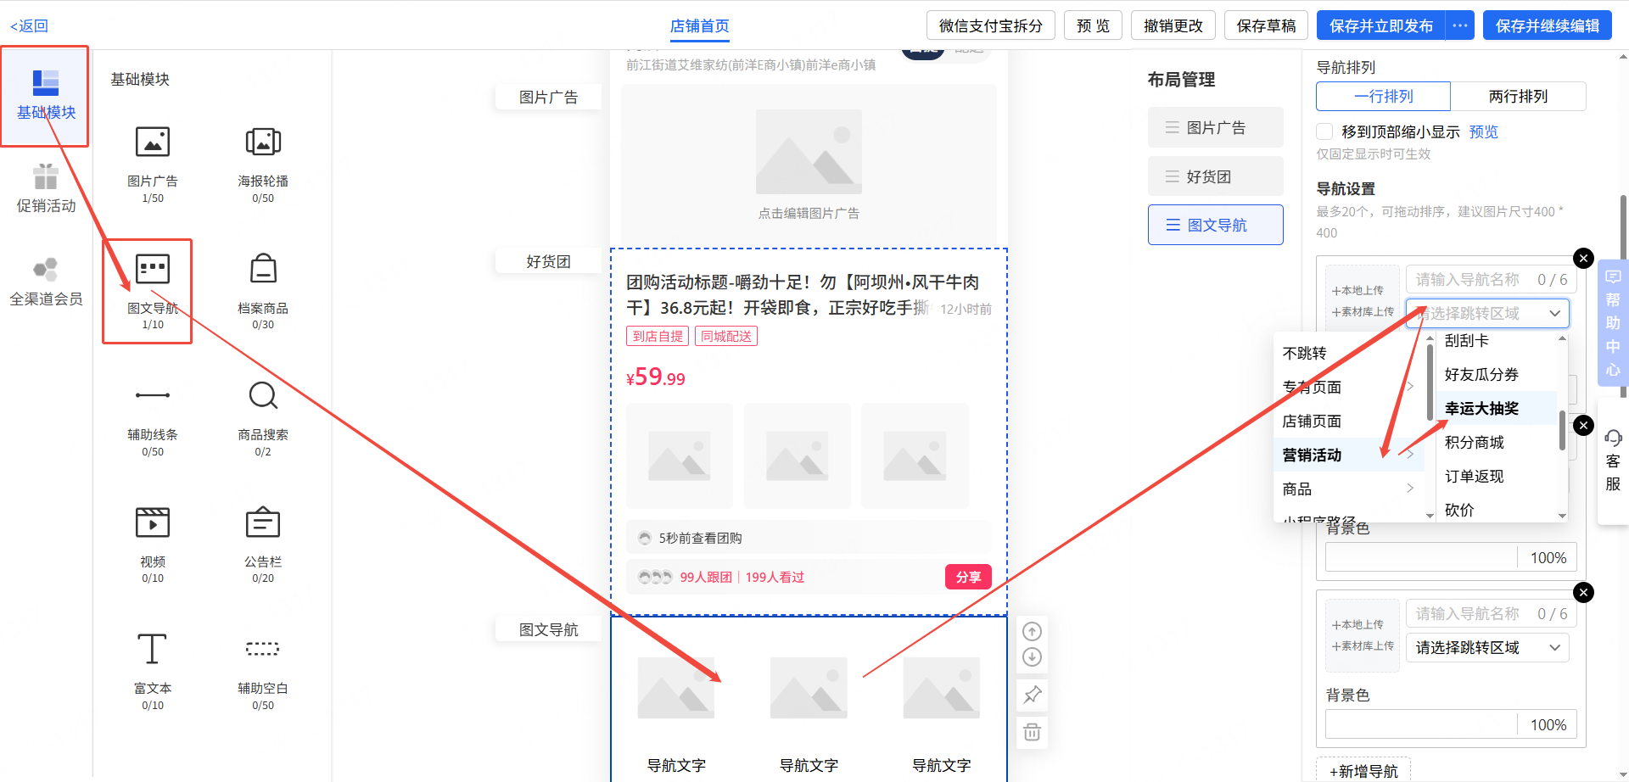Add the 辅助线条 module
This screenshot has height=782, width=1629.
(x=153, y=418)
